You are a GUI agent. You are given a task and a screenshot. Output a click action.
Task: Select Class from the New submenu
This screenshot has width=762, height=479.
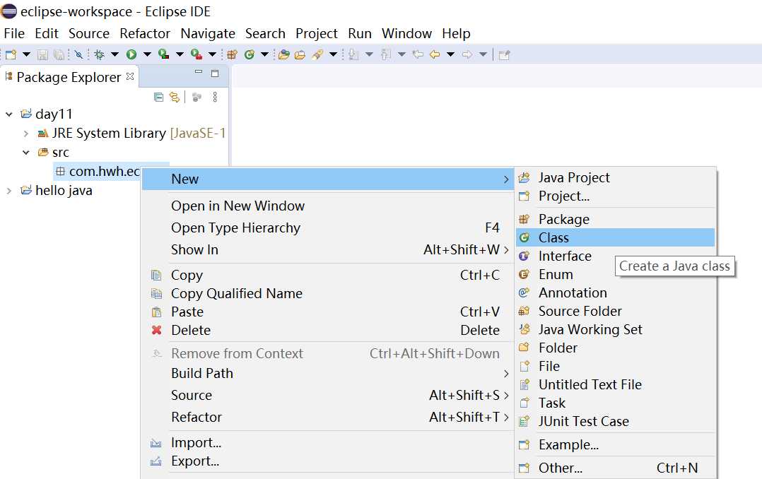pyautogui.click(x=553, y=238)
